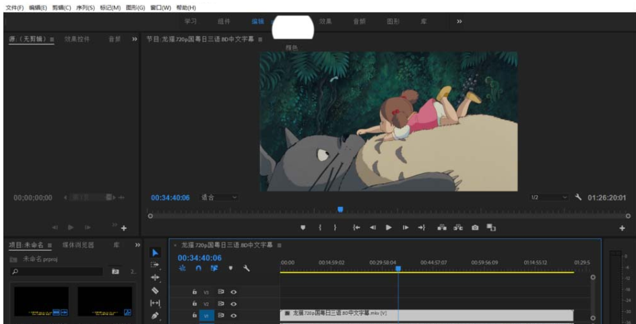Toggle V1 sync lock
The height and width of the screenshot is (324, 636).
point(221,315)
